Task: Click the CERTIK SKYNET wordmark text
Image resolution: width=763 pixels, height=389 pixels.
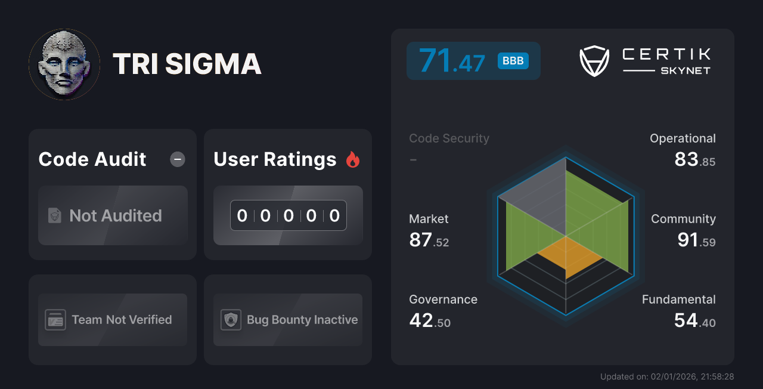Action: (x=666, y=61)
